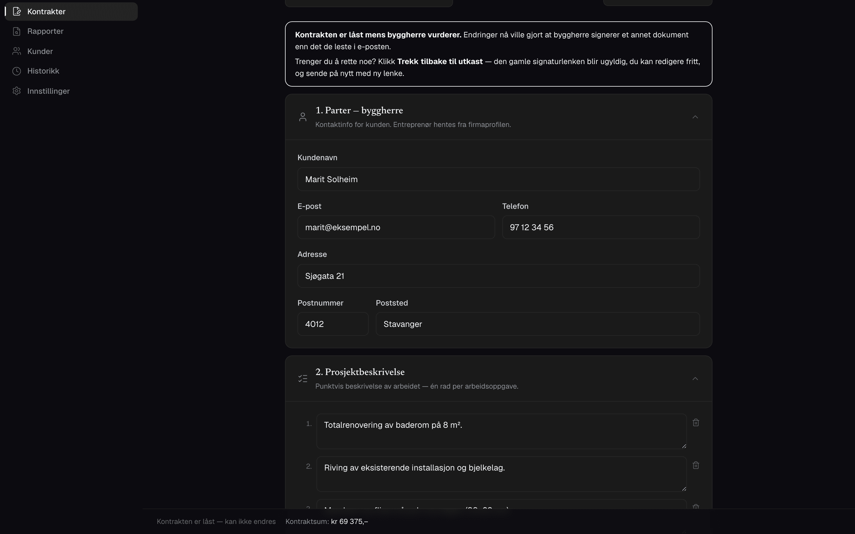The width and height of the screenshot is (855, 534).
Task: Click the Poststed field Stavanger
Action: pos(537,324)
